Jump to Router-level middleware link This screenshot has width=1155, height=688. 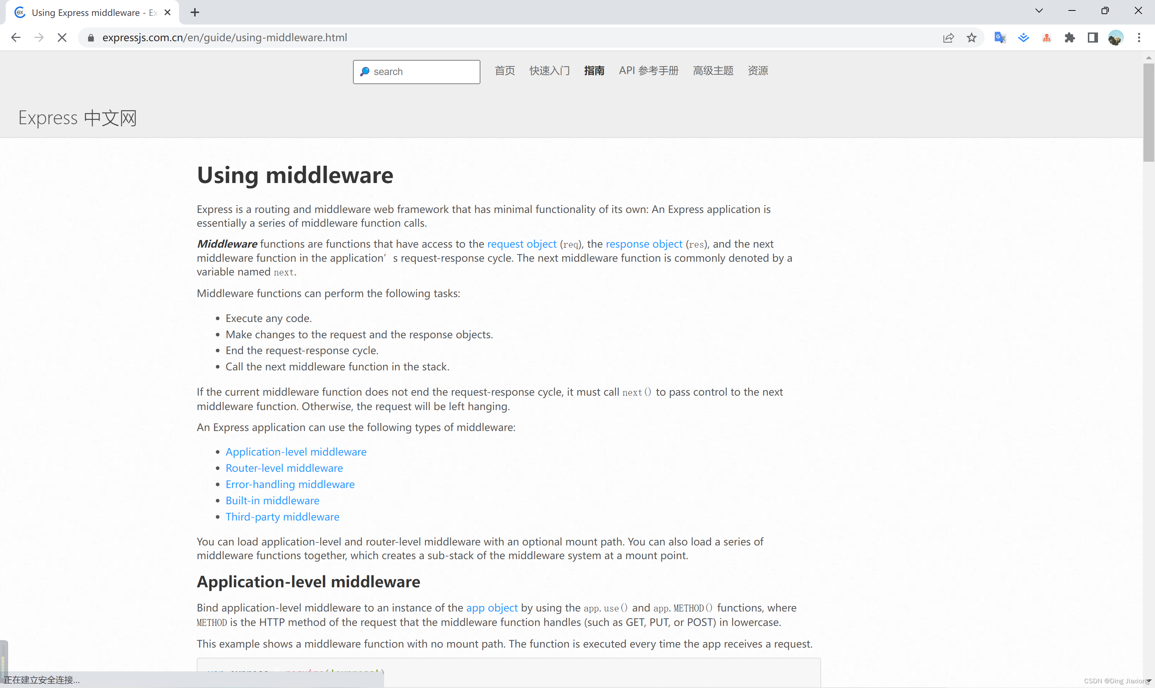(284, 468)
